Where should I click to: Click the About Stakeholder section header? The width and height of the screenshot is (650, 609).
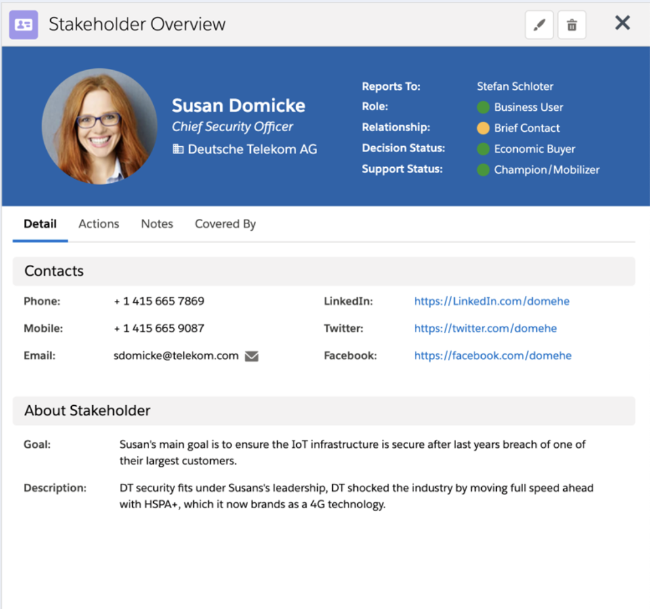(324, 411)
